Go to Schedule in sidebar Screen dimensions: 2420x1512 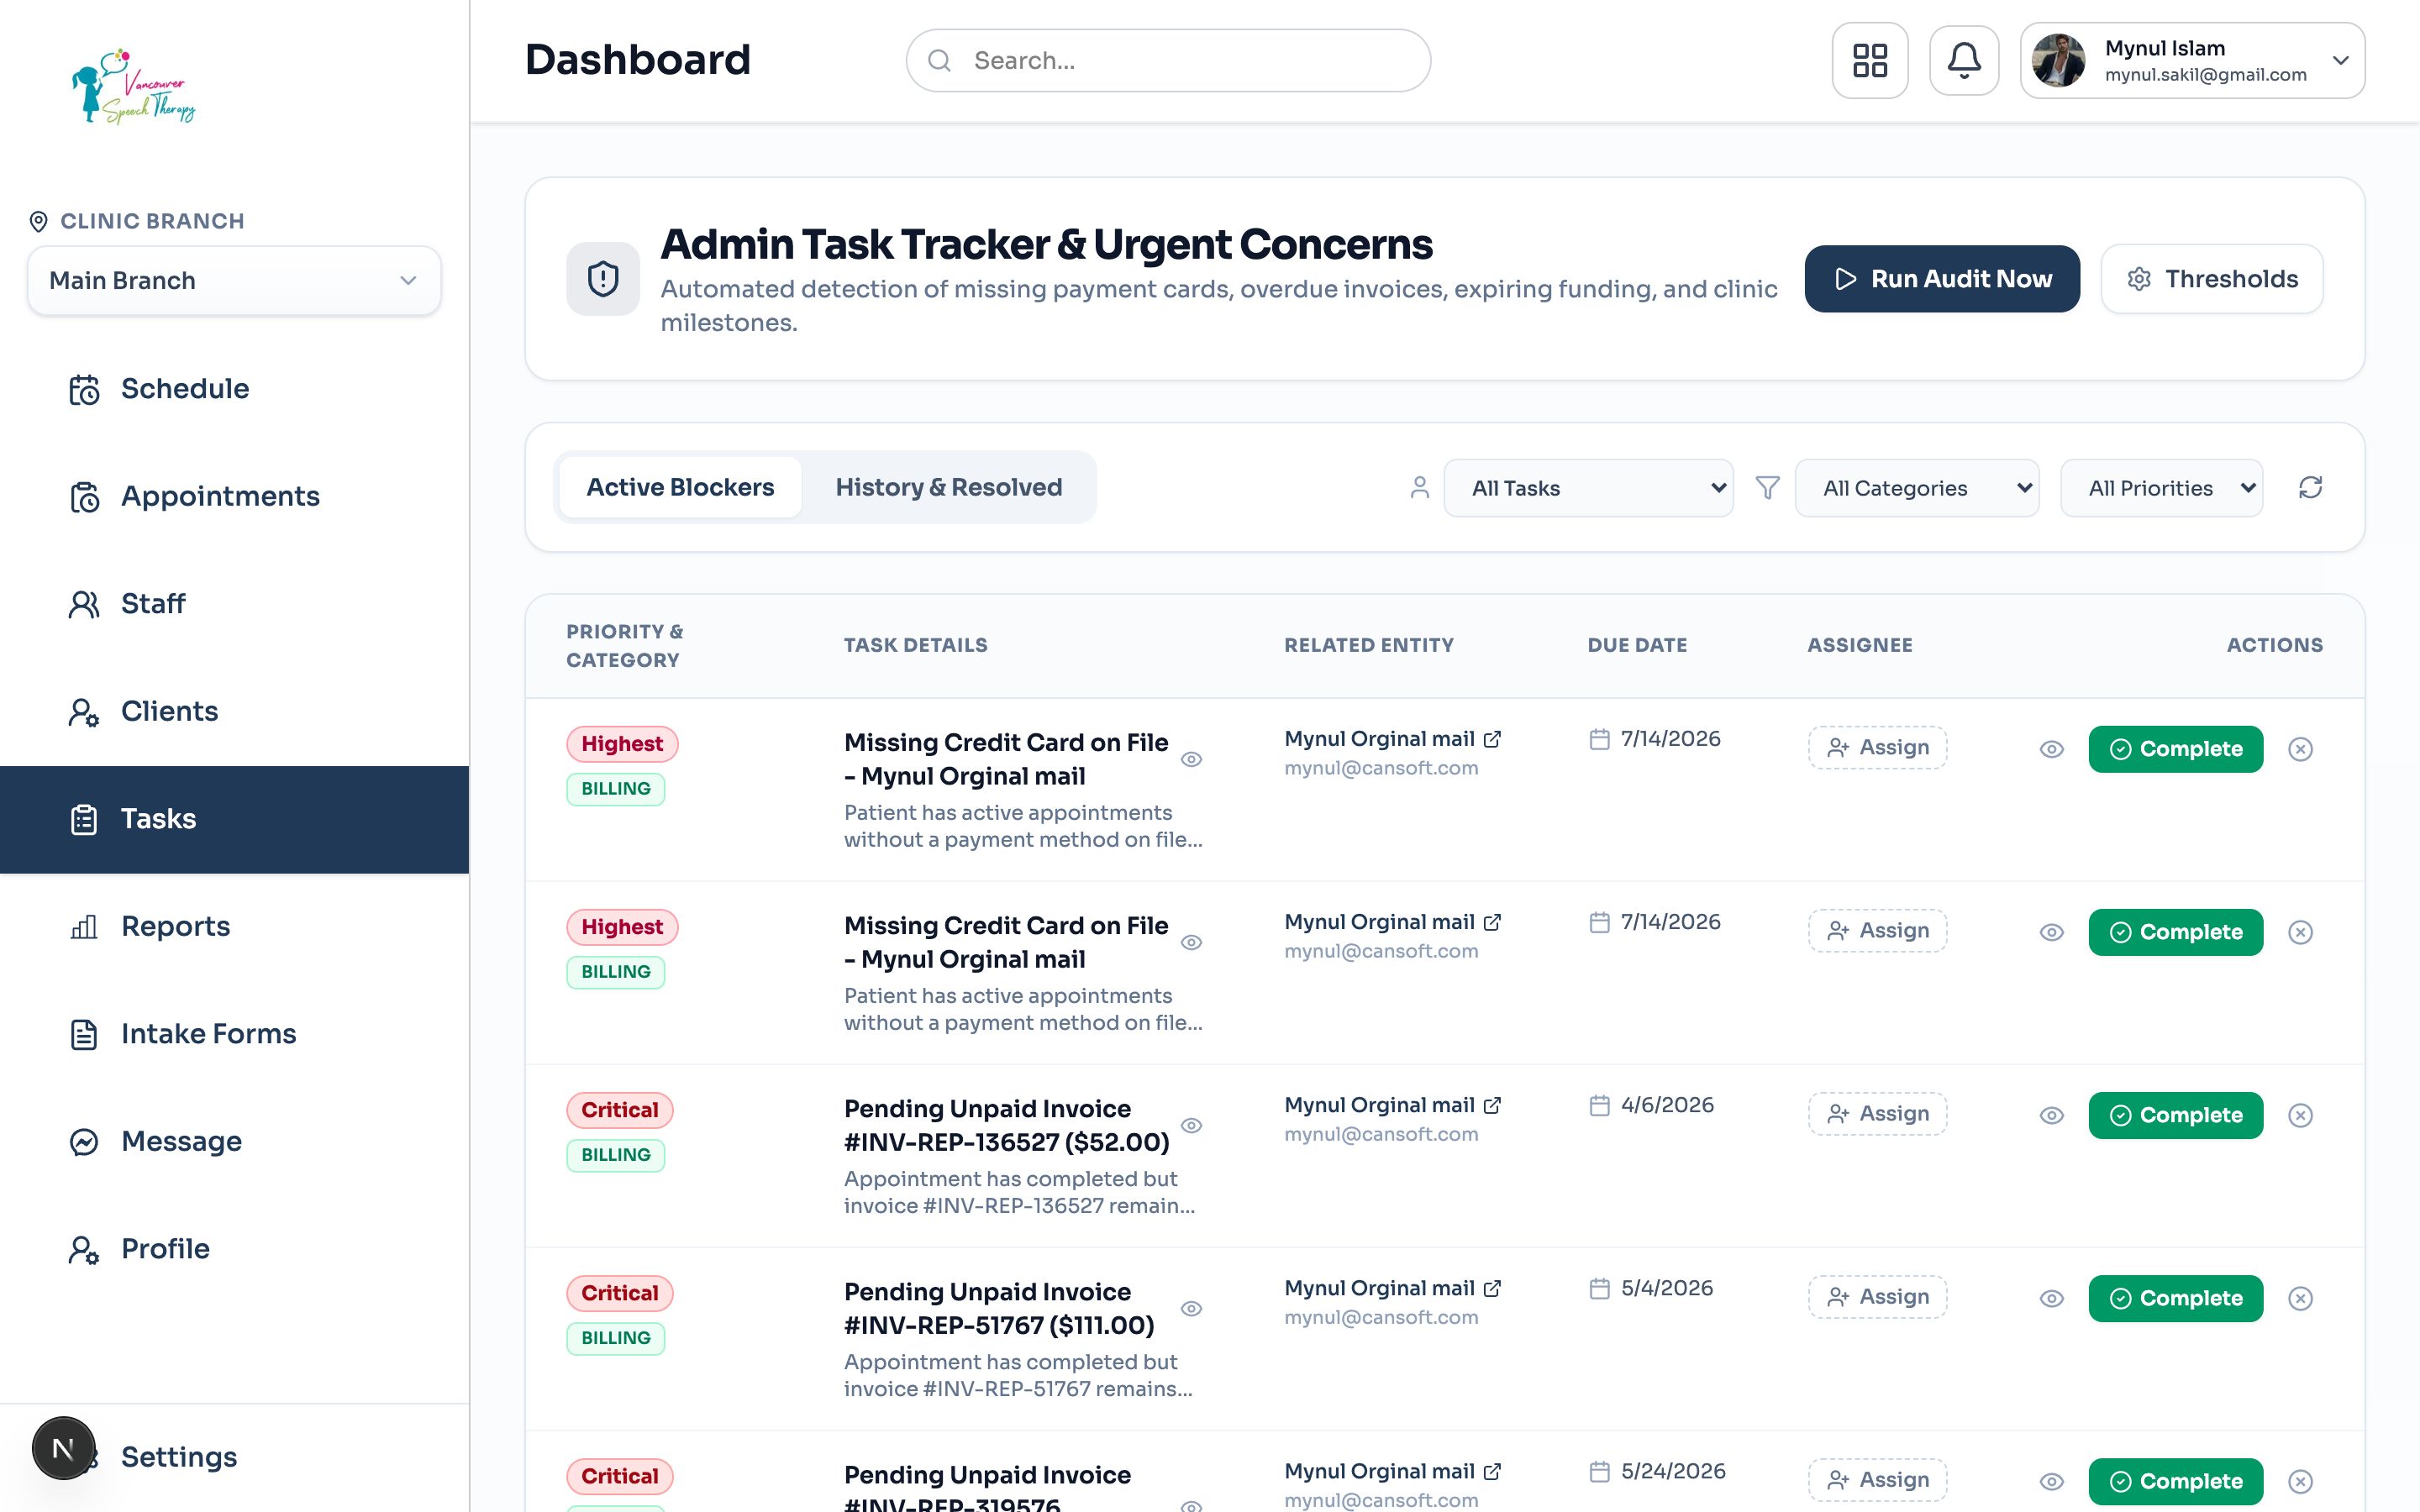[234, 389]
